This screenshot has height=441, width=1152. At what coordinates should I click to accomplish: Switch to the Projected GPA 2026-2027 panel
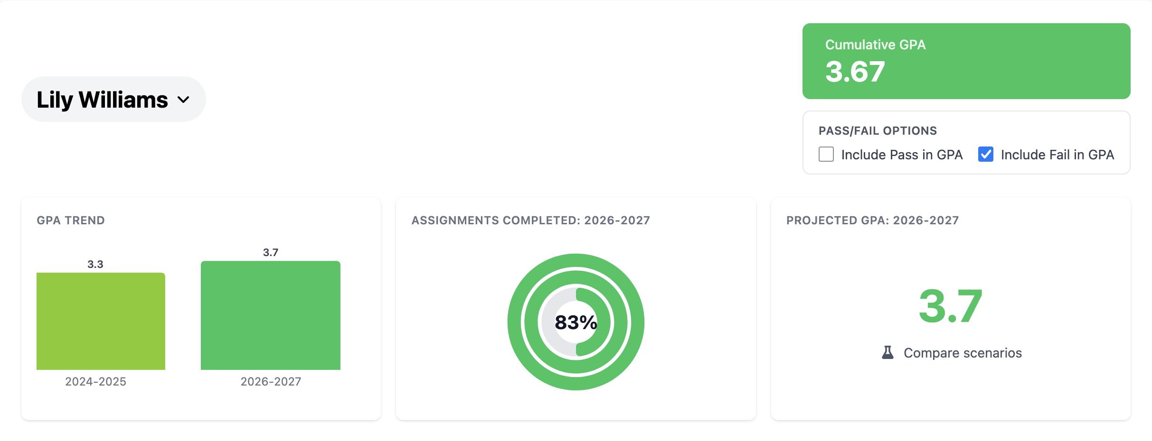tap(873, 220)
